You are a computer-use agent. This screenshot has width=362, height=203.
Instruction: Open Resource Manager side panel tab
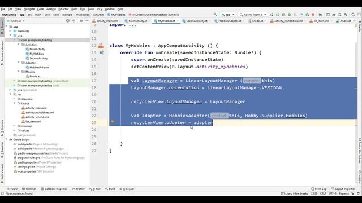[2, 52]
